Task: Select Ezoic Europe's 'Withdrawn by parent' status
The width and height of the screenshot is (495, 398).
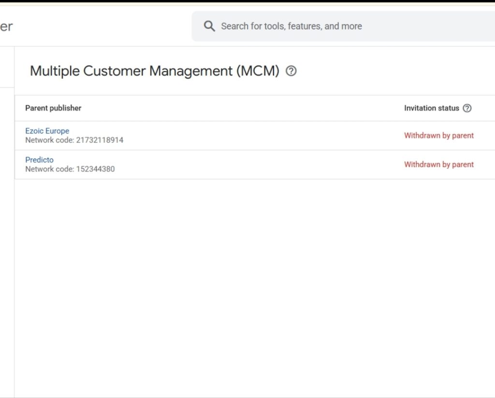Action: [438, 136]
